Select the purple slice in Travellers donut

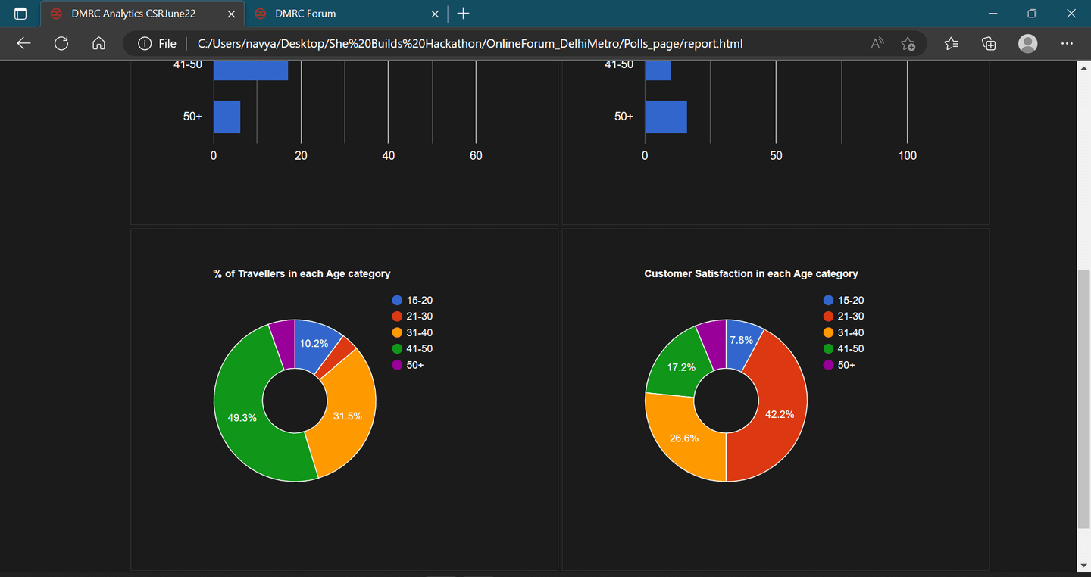pos(284,344)
